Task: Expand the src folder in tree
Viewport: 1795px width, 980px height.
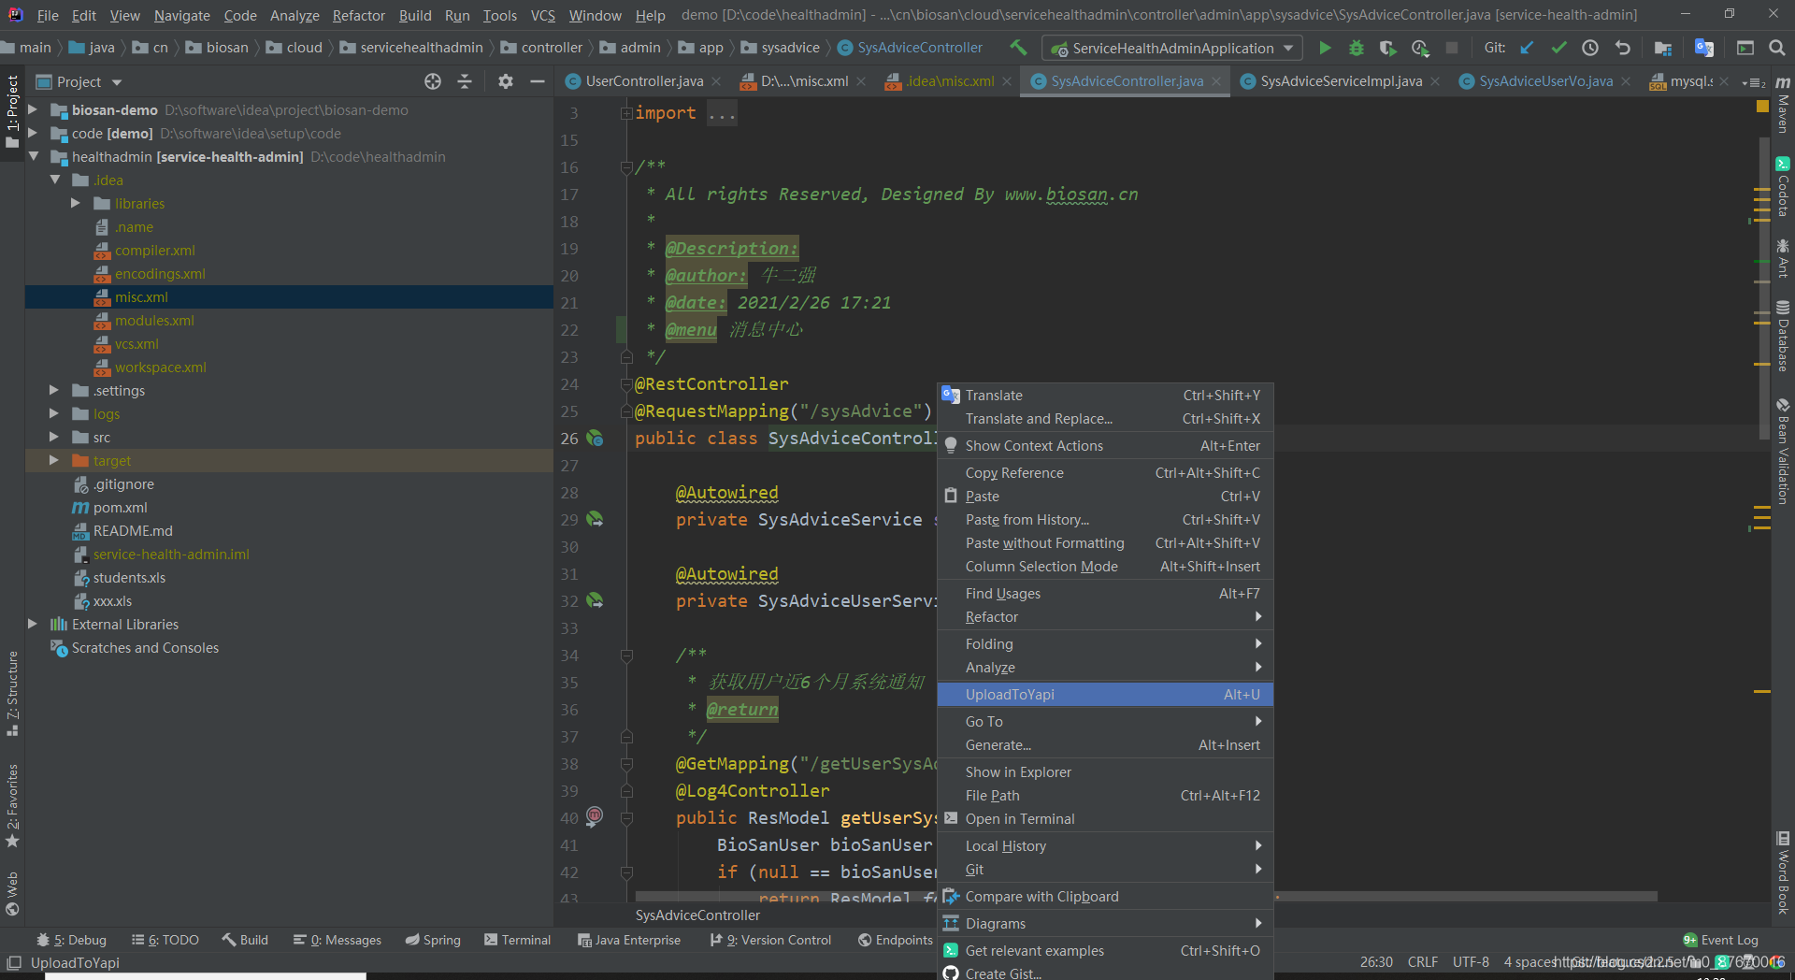Action: (54, 438)
